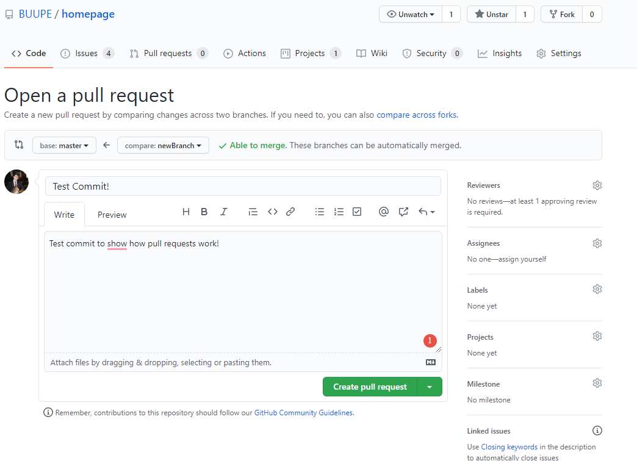The height and width of the screenshot is (461, 637).
Task: Apply italic text formatting
Action: pyautogui.click(x=223, y=212)
